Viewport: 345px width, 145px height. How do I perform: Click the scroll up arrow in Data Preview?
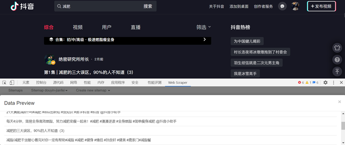(x=343, y=113)
